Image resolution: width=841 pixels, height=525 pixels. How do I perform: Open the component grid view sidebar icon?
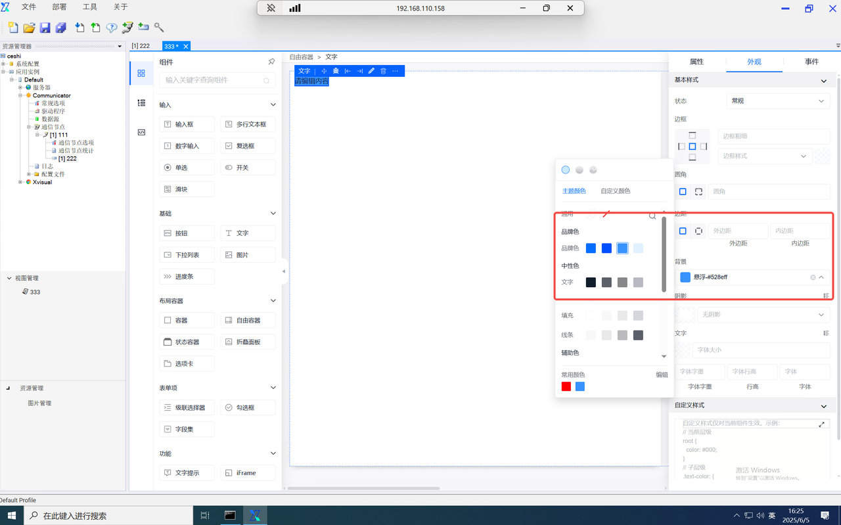click(x=141, y=74)
